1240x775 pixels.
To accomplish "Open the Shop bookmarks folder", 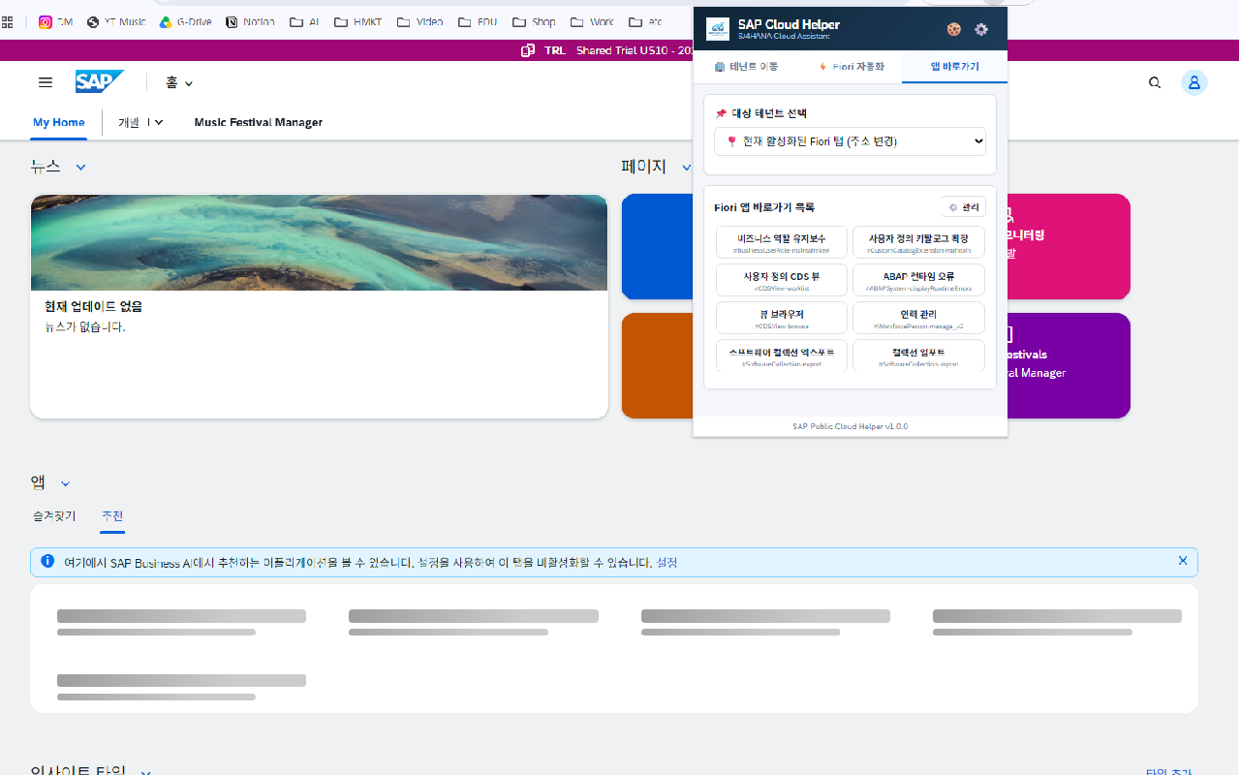I will [x=534, y=21].
